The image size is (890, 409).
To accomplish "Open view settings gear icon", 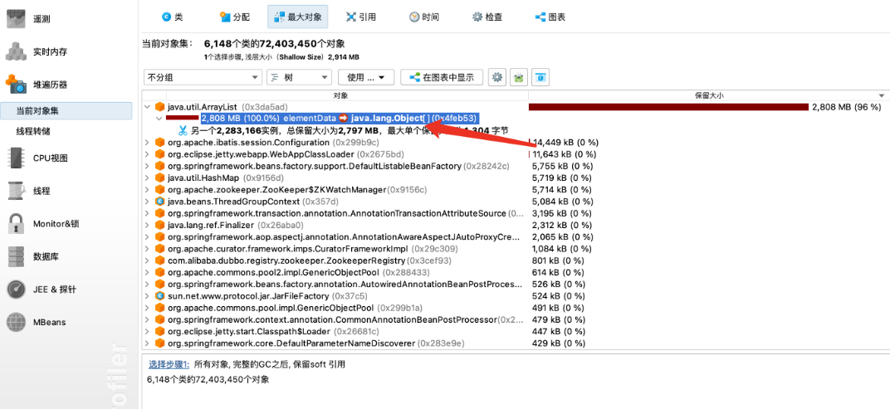I will pyautogui.click(x=498, y=77).
